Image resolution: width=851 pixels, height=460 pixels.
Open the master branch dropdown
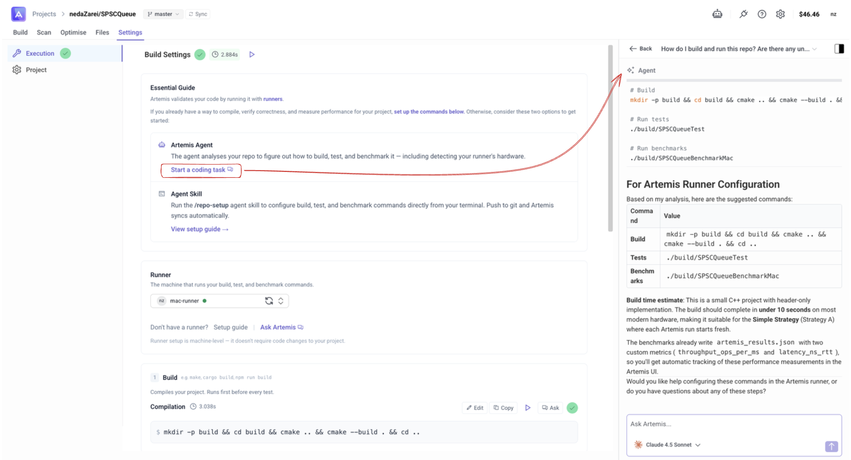(163, 14)
